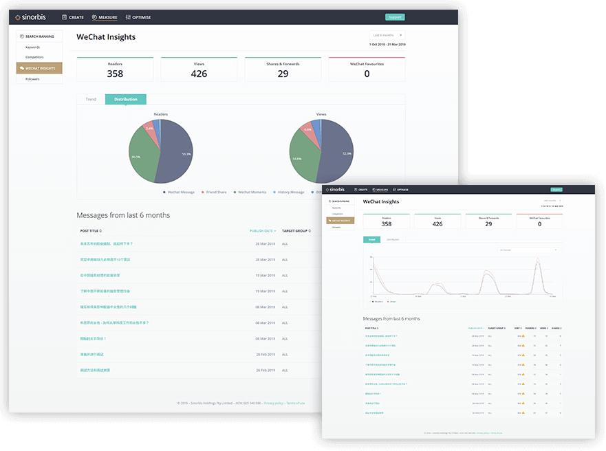The height and width of the screenshot is (451, 606).
Task: Switch to the Trend tab
Action: (91, 99)
